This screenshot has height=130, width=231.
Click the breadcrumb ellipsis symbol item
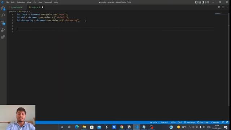tap(31, 12)
